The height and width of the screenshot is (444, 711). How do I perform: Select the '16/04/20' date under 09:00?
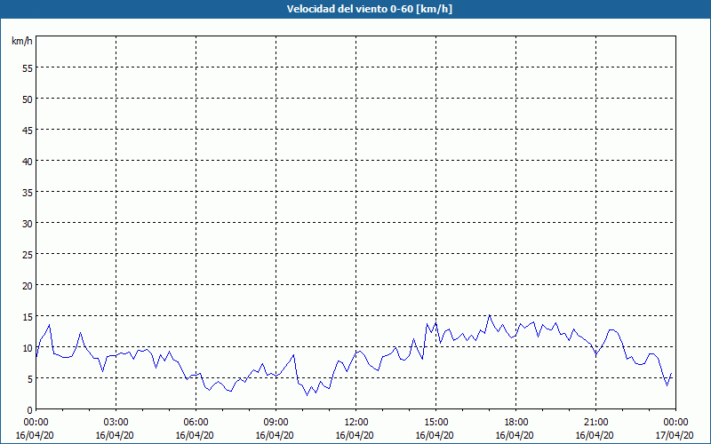[275, 435]
